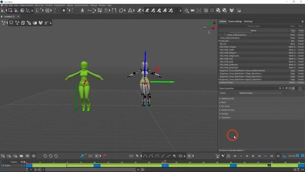This screenshot has height=172, width=305.
Task: Click the first circular arrow icon in timeline toolbar
Action: (45, 156)
